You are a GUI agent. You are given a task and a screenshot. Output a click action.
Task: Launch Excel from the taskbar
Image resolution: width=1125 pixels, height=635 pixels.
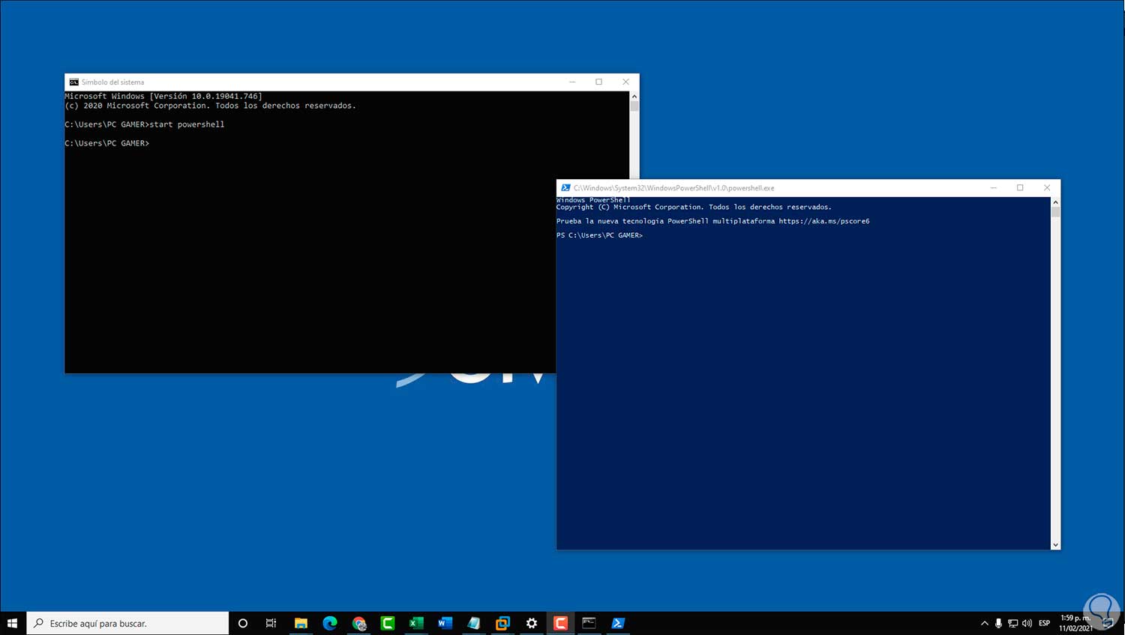click(x=416, y=623)
